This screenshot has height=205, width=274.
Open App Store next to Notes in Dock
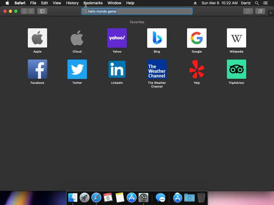coord(132,198)
